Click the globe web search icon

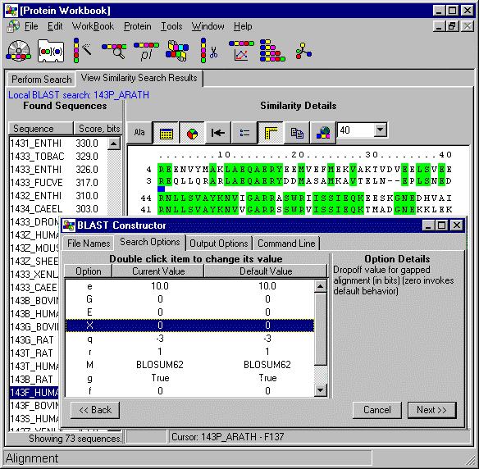tap(323, 133)
